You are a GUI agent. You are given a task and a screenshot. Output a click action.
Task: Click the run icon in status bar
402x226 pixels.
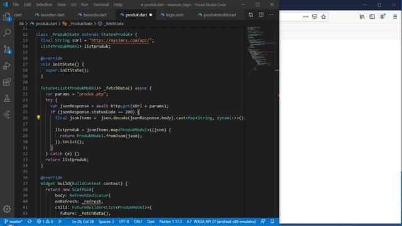(x=60, y=222)
